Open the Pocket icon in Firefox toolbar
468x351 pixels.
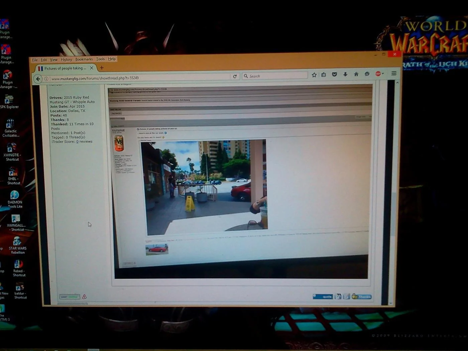334,75
